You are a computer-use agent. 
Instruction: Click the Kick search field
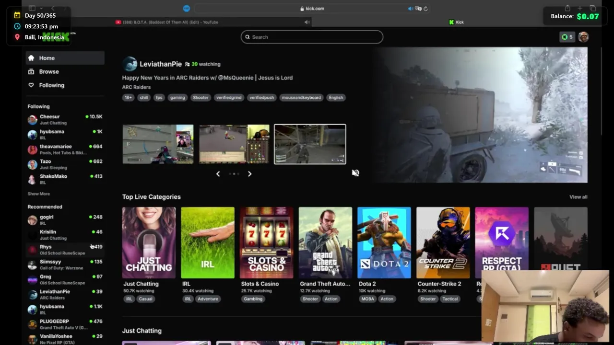312,37
